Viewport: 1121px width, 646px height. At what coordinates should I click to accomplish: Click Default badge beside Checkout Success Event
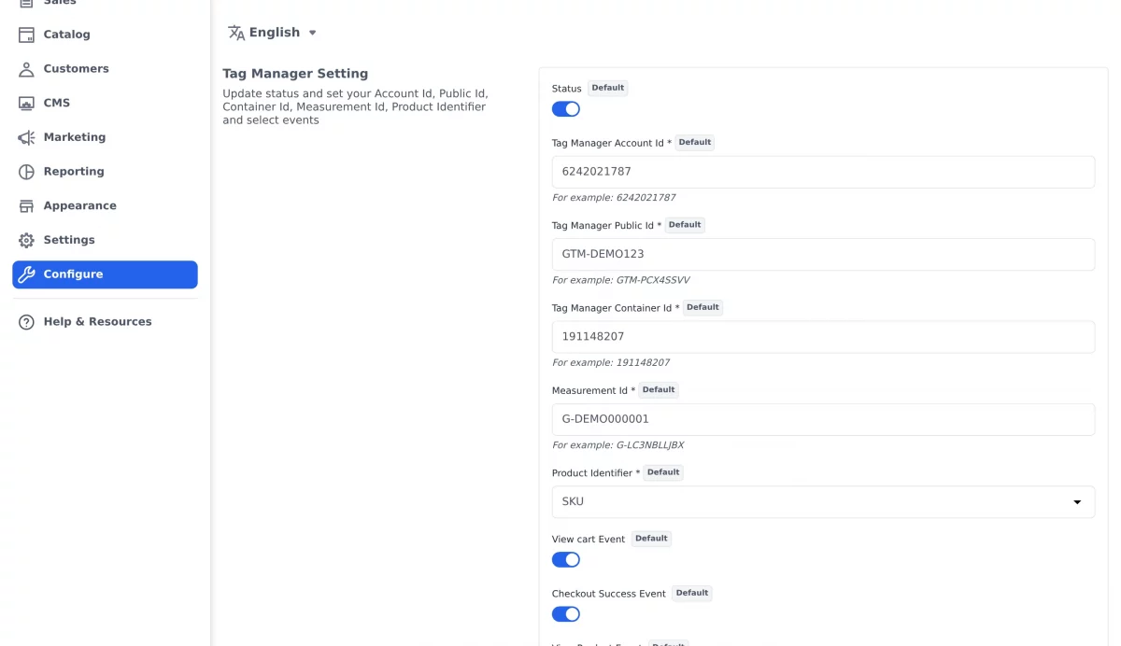pos(692,593)
